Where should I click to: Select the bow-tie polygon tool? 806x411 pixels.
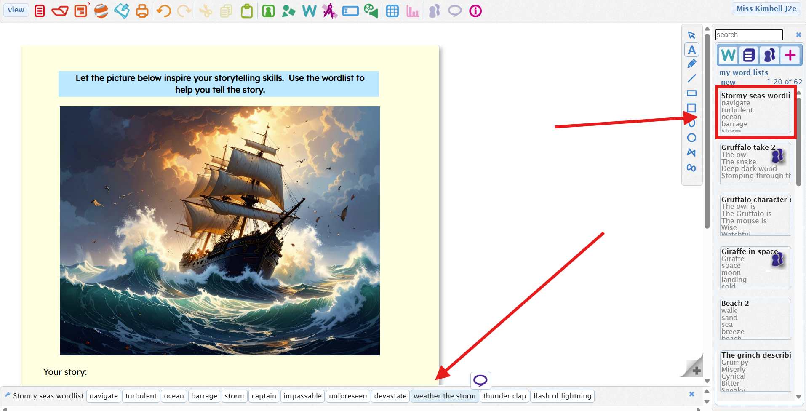(691, 152)
